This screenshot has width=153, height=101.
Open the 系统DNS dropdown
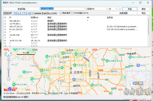[107, 9]
